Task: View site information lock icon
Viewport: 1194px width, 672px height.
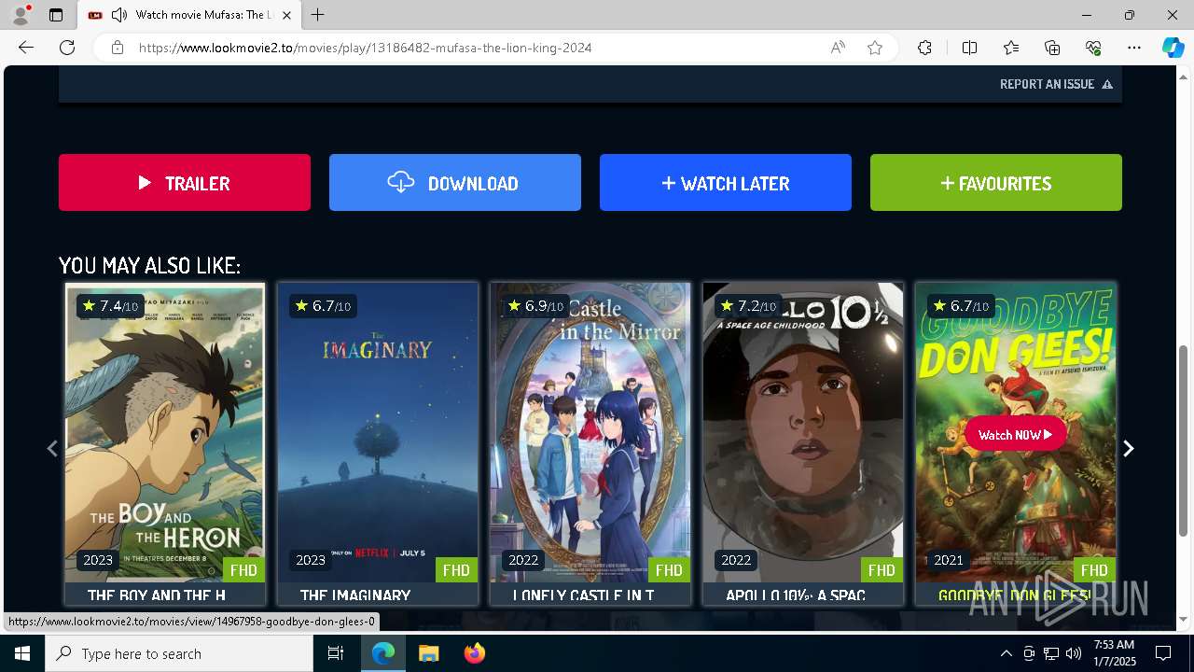Action: 118,48
